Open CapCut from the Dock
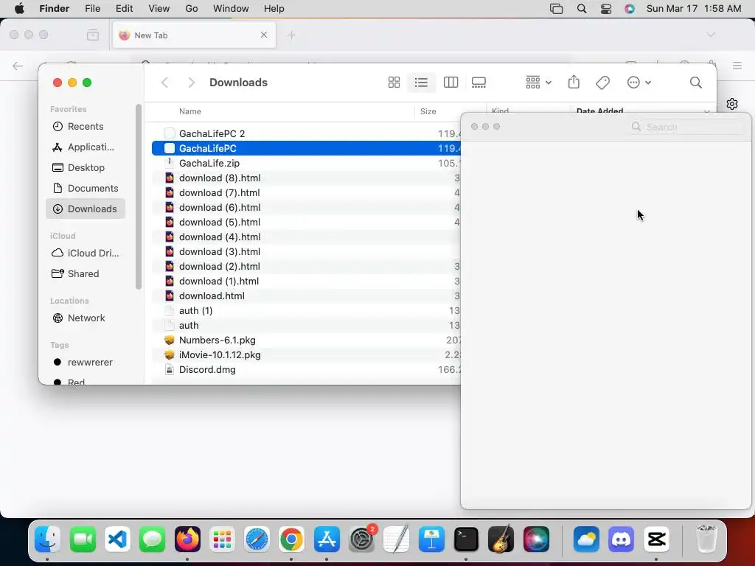This screenshot has height=566, width=755. click(657, 539)
